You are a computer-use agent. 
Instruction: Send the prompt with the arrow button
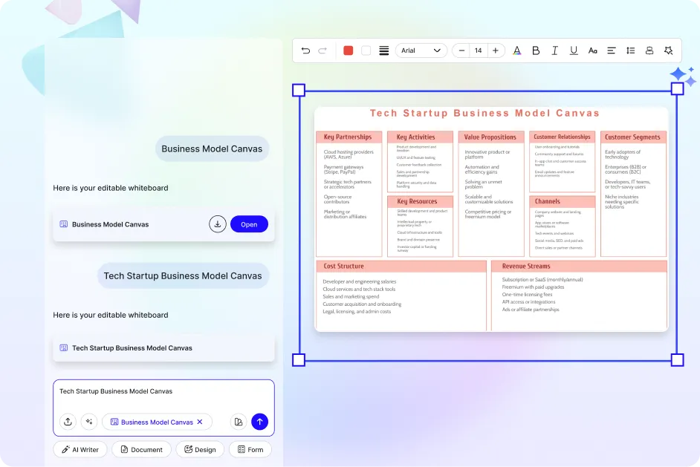pyautogui.click(x=260, y=422)
